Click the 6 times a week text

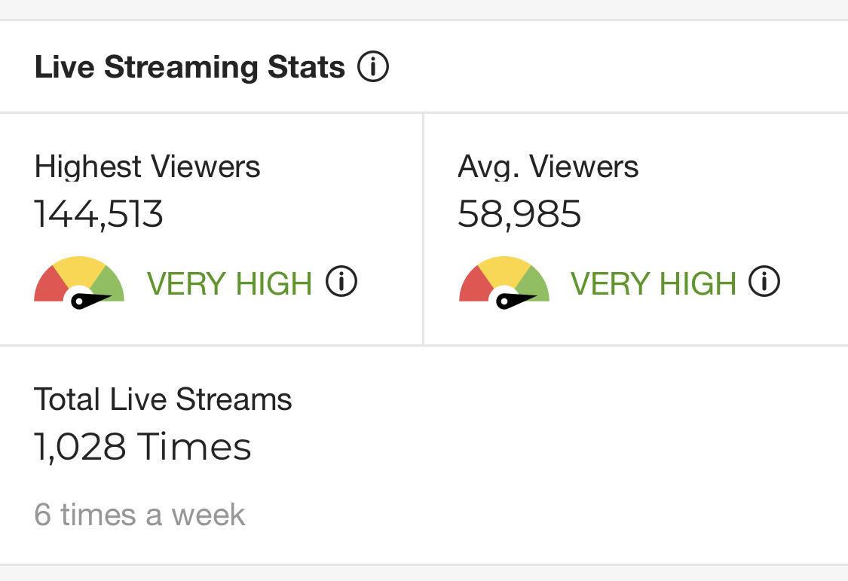[140, 515]
